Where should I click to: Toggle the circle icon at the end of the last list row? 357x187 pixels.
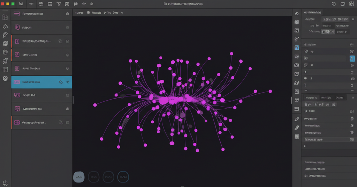pos(67,122)
